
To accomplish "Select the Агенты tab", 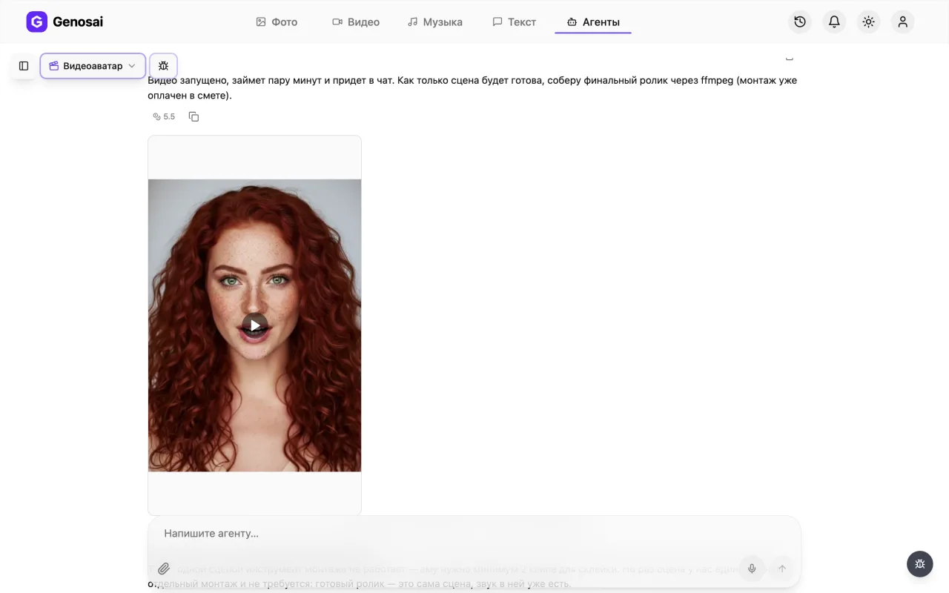I will (x=593, y=22).
